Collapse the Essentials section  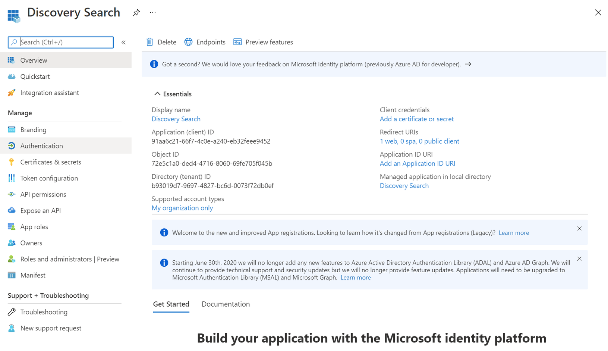(157, 94)
